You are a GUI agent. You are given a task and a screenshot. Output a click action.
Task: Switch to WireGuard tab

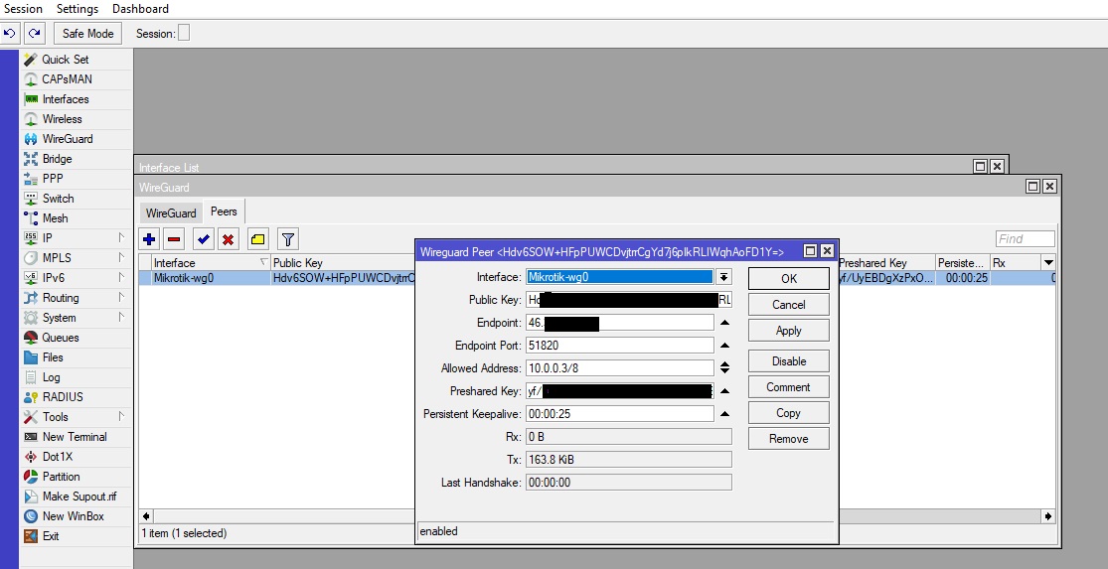click(171, 213)
